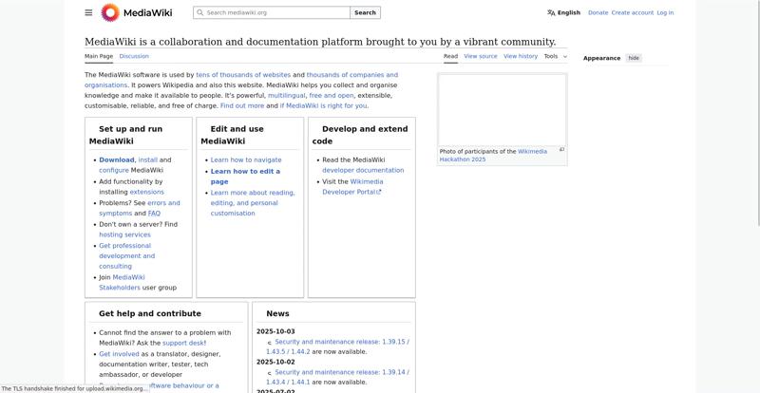Follow the Donate link
The height and width of the screenshot is (393, 760).
tap(598, 12)
